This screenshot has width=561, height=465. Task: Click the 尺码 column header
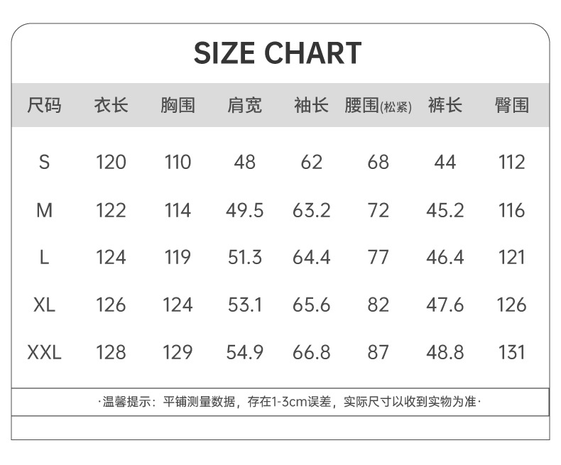tap(44, 106)
